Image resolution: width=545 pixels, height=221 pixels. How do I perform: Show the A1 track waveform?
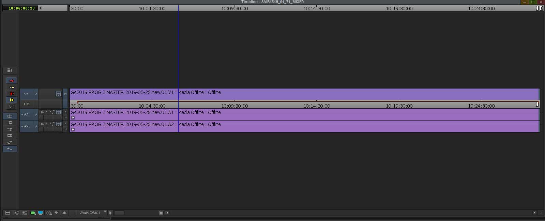click(x=42, y=112)
